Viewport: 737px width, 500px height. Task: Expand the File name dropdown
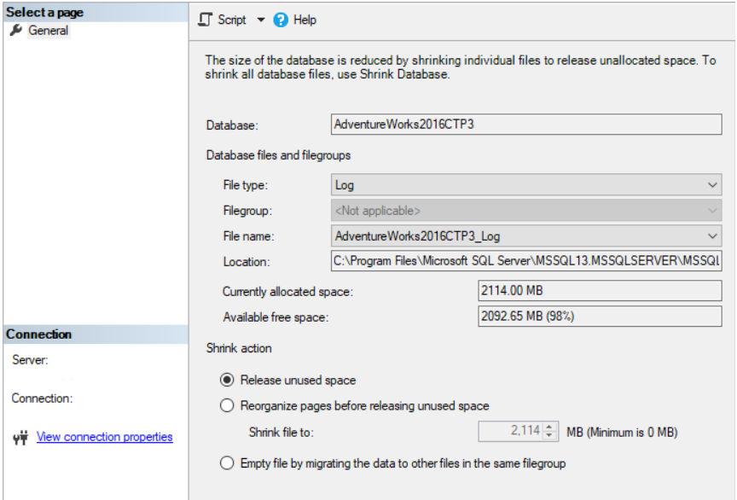[x=713, y=236]
